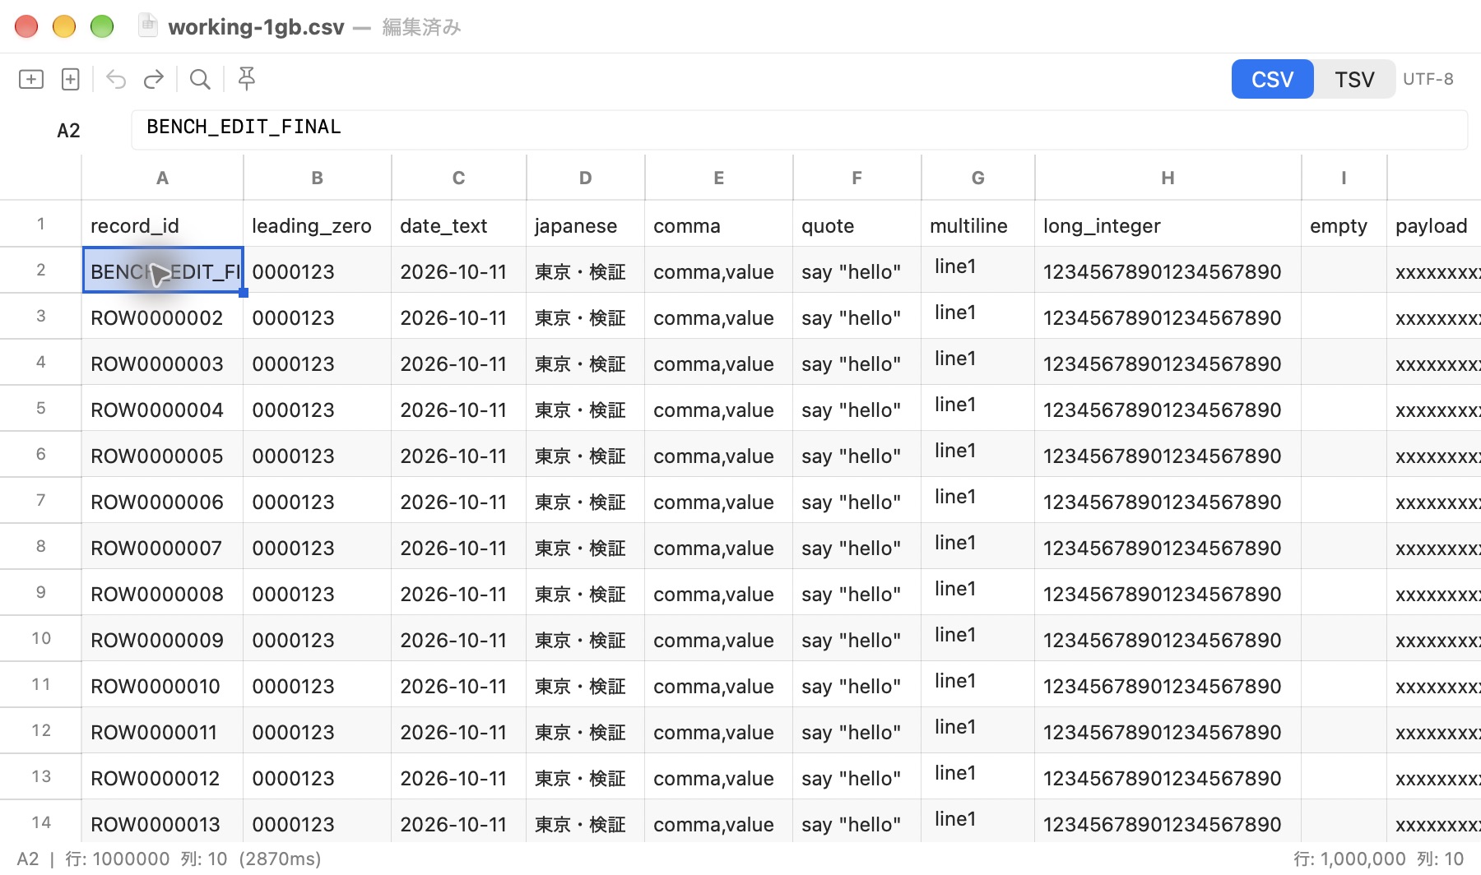Redo the last undone edit

154,79
